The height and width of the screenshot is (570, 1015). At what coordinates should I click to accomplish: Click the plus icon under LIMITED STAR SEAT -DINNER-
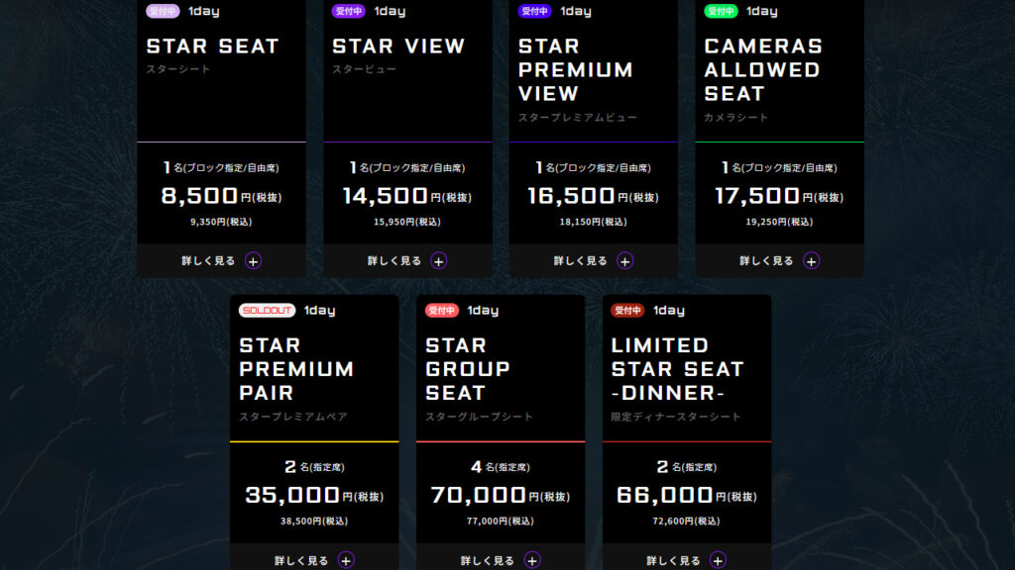pyautogui.click(x=719, y=560)
